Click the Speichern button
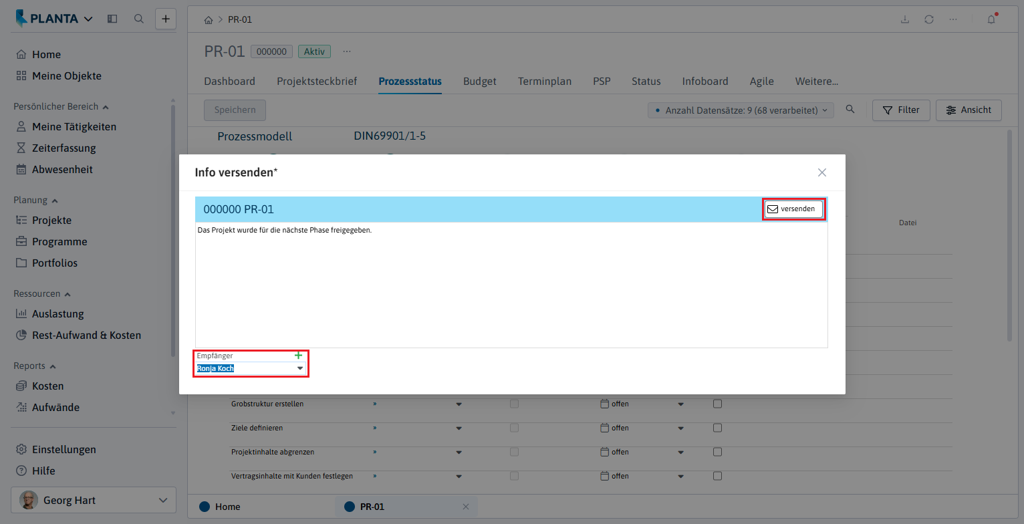The width and height of the screenshot is (1024, 524). (235, 110)
